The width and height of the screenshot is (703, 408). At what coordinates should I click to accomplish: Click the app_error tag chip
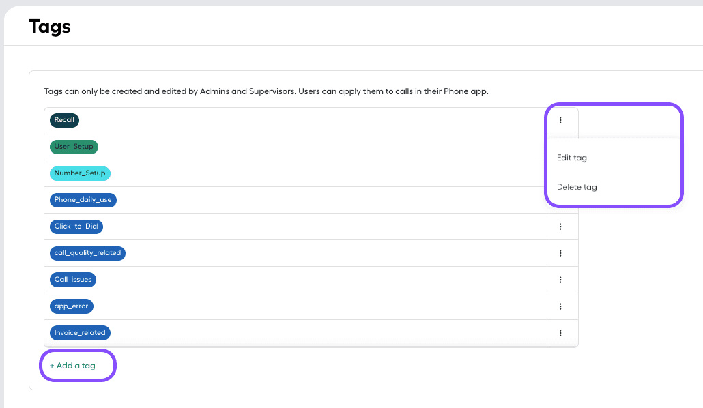pyautogui.click(x=72, y=306)
